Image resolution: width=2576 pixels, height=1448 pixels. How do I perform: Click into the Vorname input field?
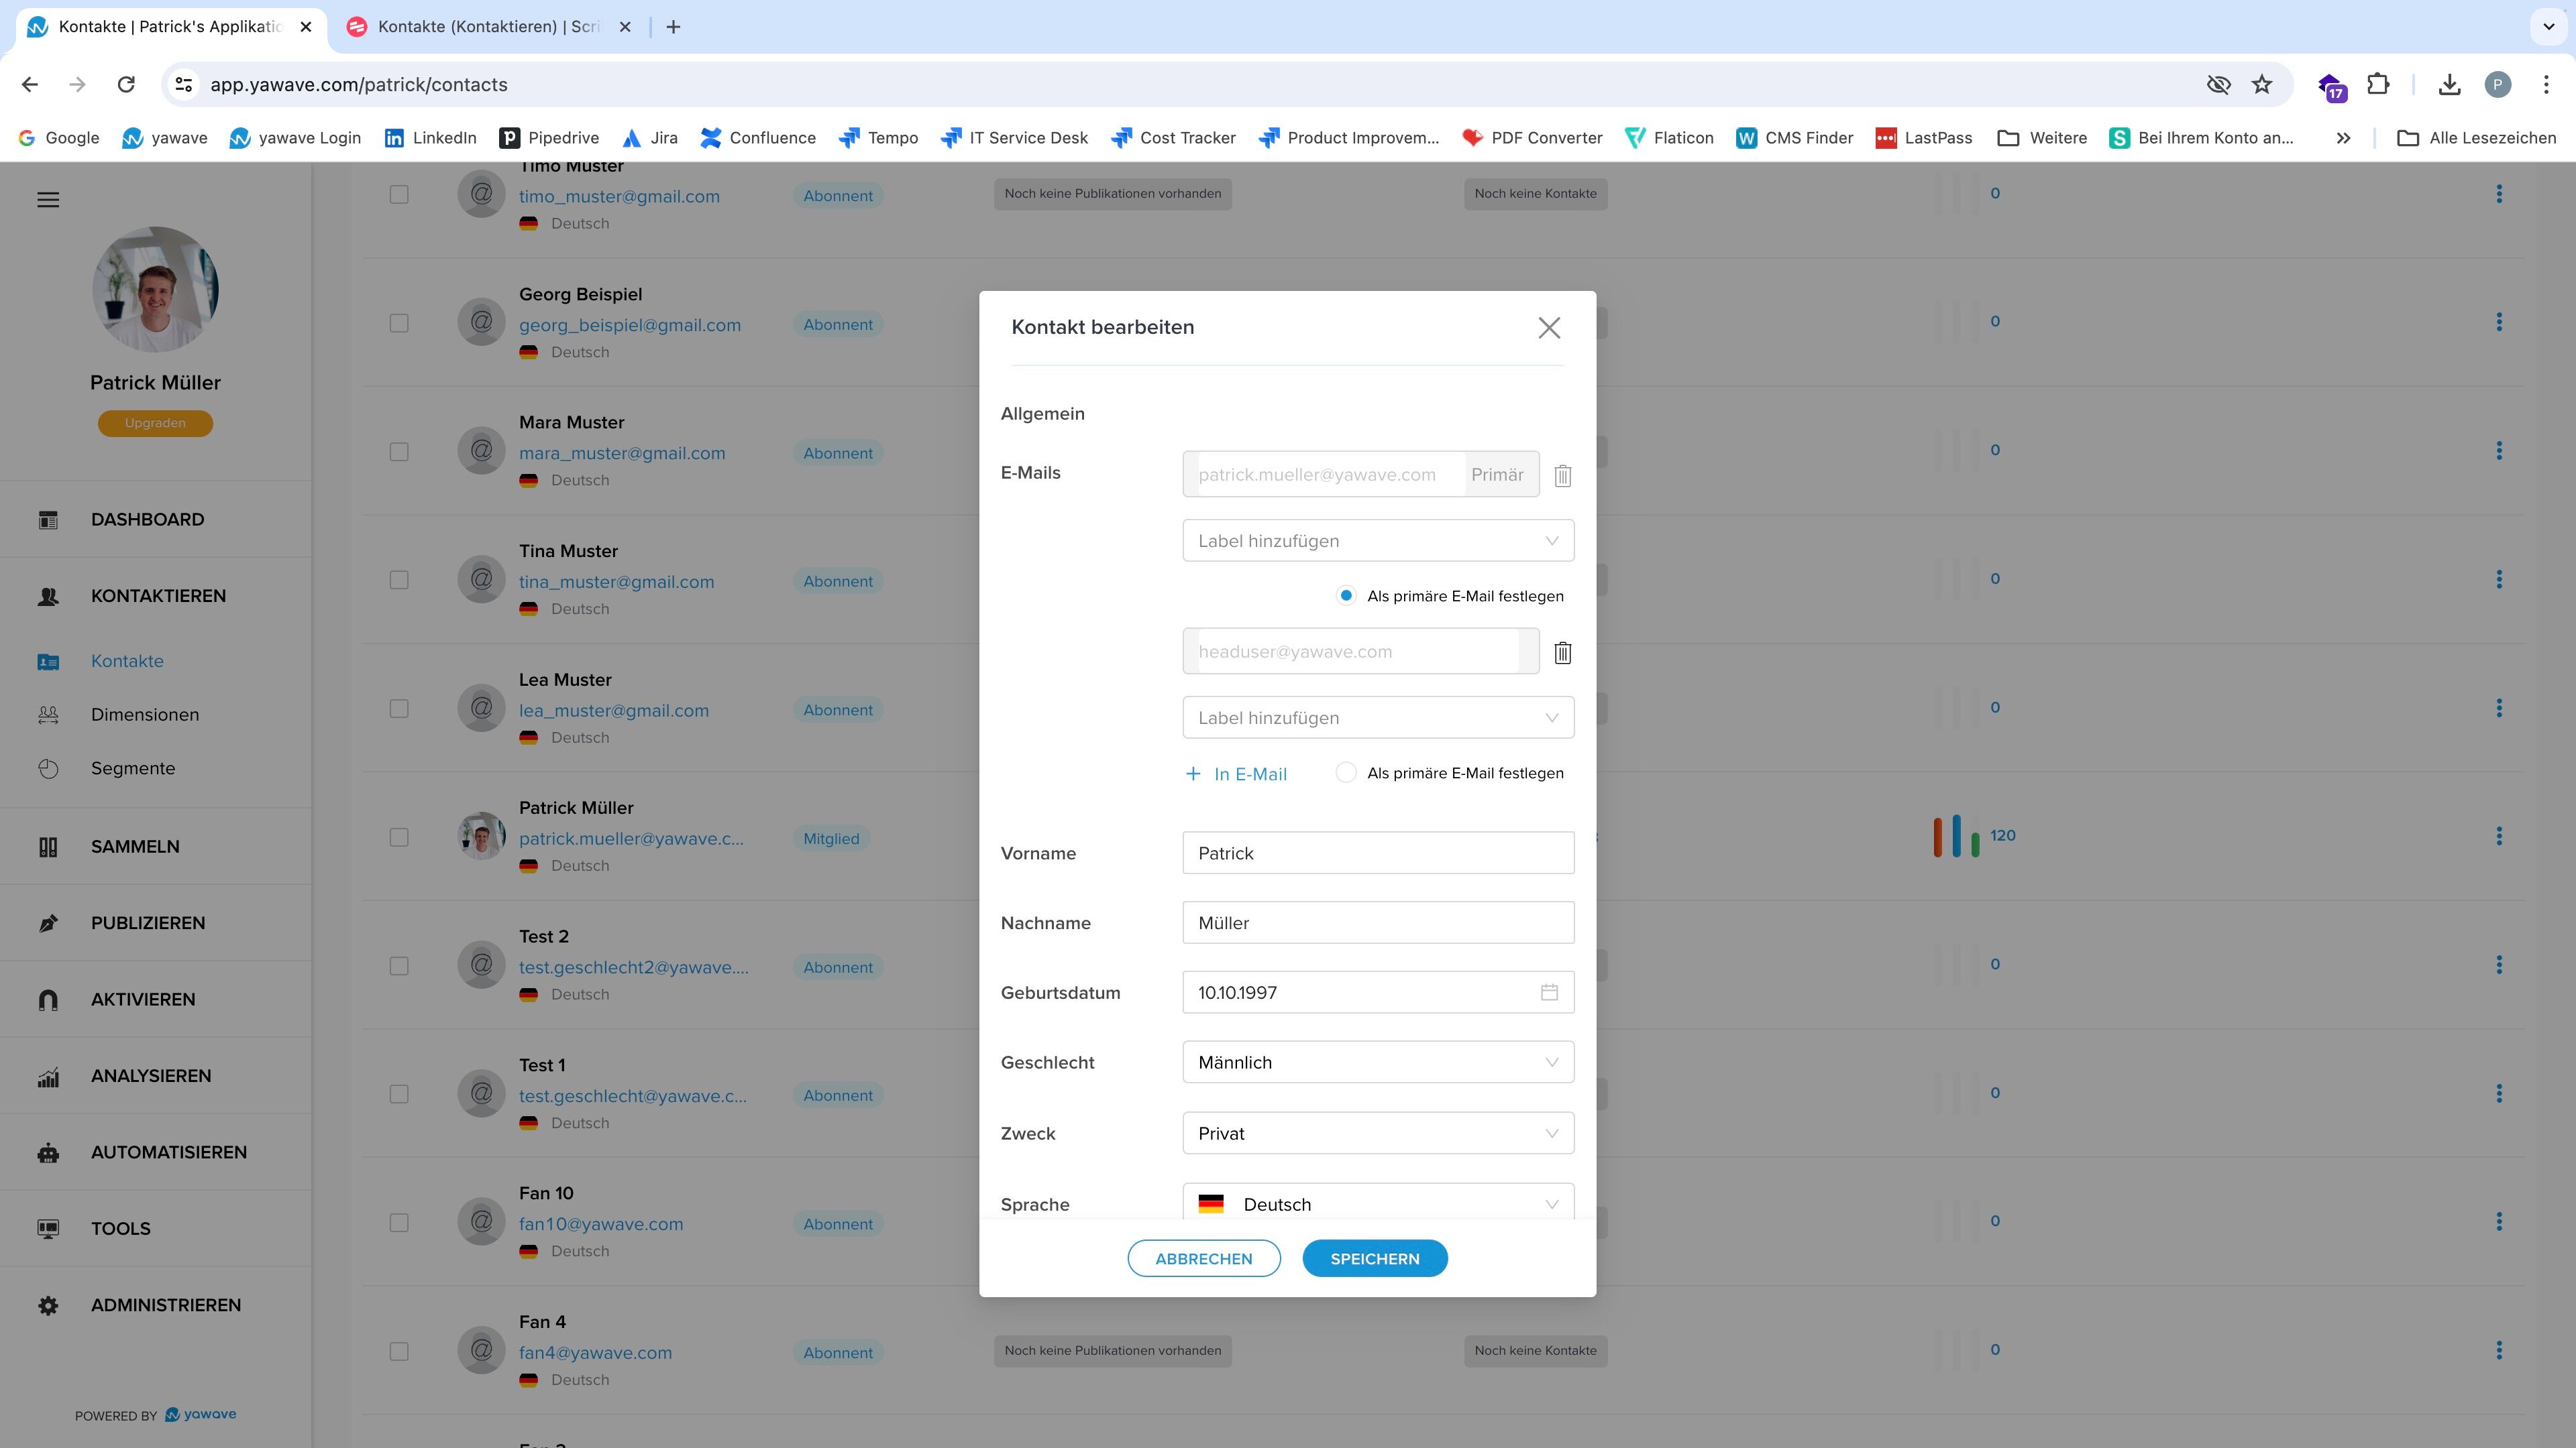(1377, 853)
